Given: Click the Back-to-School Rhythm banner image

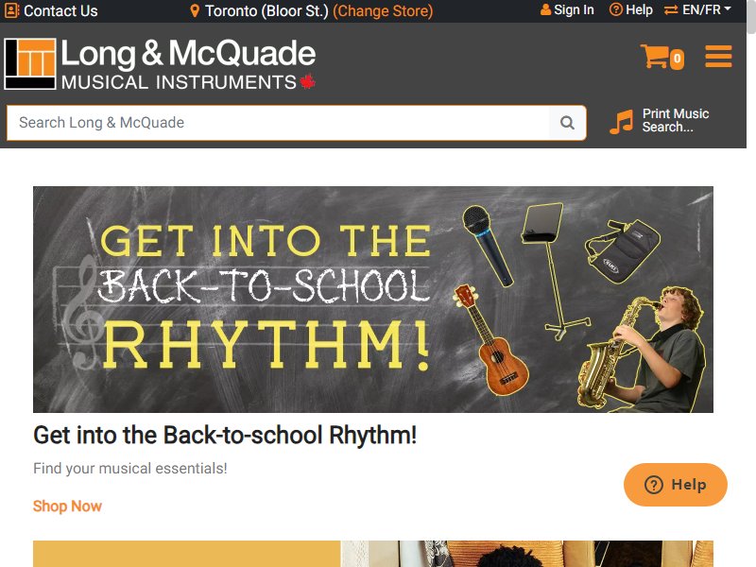Looking at the screenshot, I should point(372,300).
